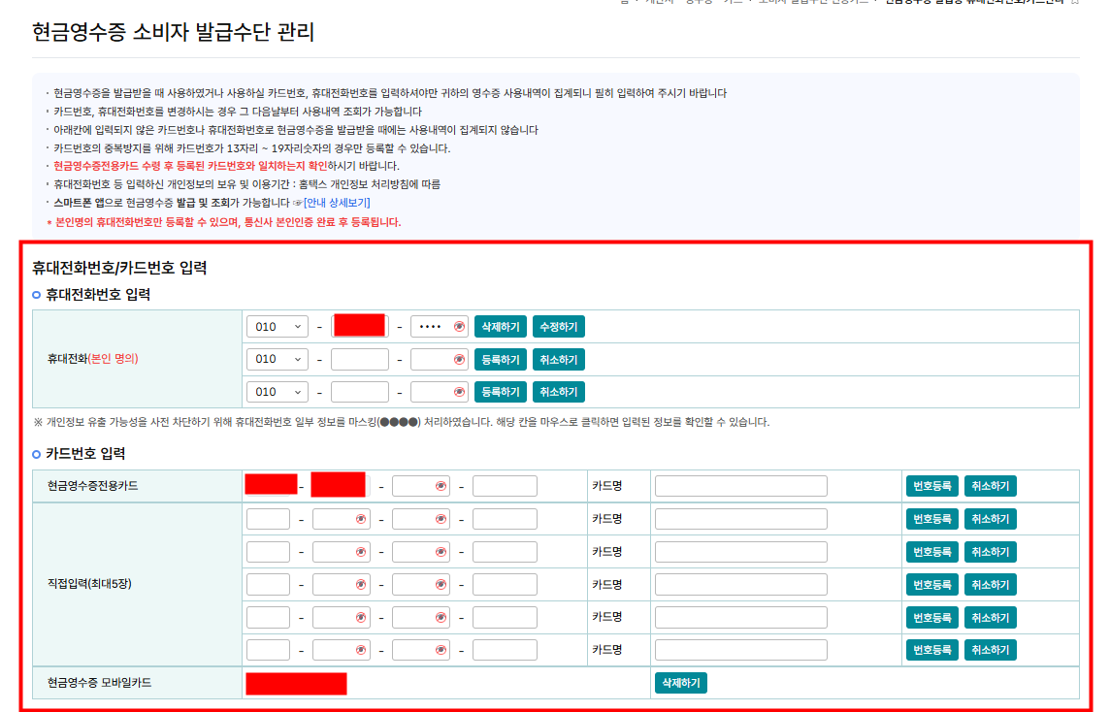Focus 카드명 field in fifth 직접입력 row
The height and width of the screenshot is (712, 1110).
[741, 650]
